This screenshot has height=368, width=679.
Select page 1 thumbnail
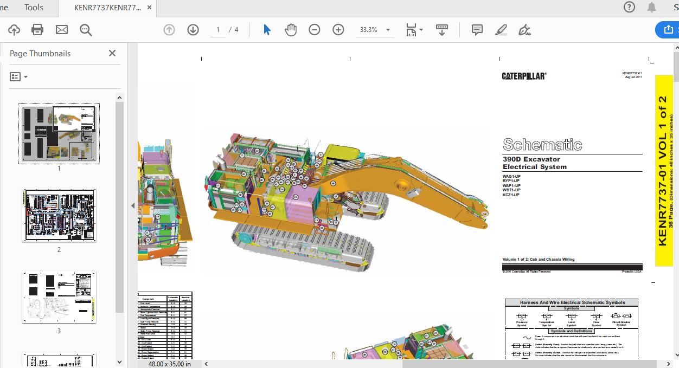click(59, 133)
